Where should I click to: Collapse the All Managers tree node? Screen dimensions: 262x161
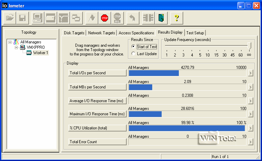tap(10, 42)
